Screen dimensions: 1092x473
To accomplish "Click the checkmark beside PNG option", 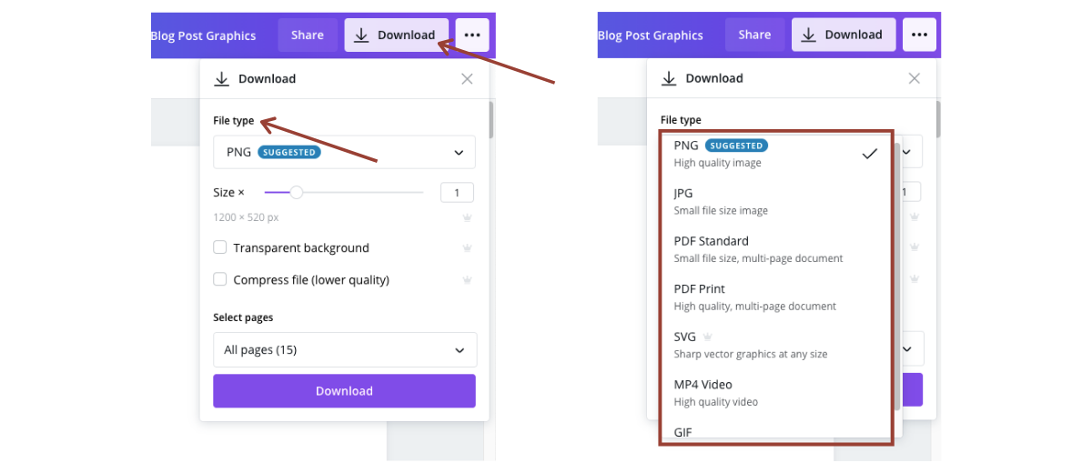I will coord(869,153).
